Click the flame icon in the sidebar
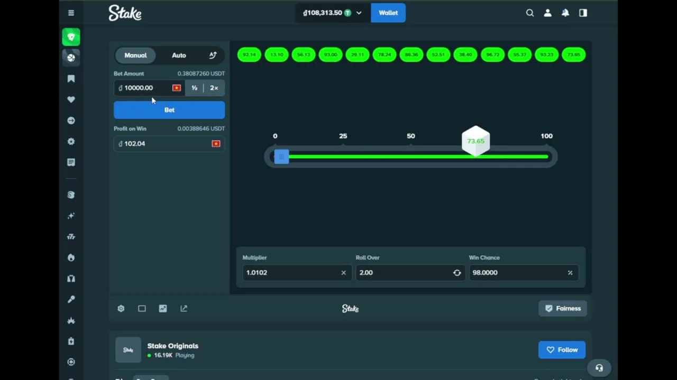 [71, 258]
